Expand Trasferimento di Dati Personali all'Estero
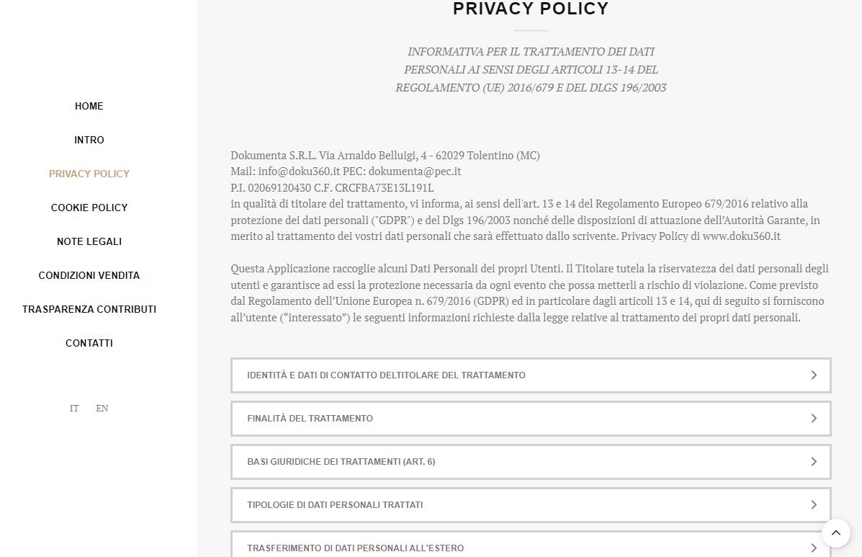 (x=355, y=548)
